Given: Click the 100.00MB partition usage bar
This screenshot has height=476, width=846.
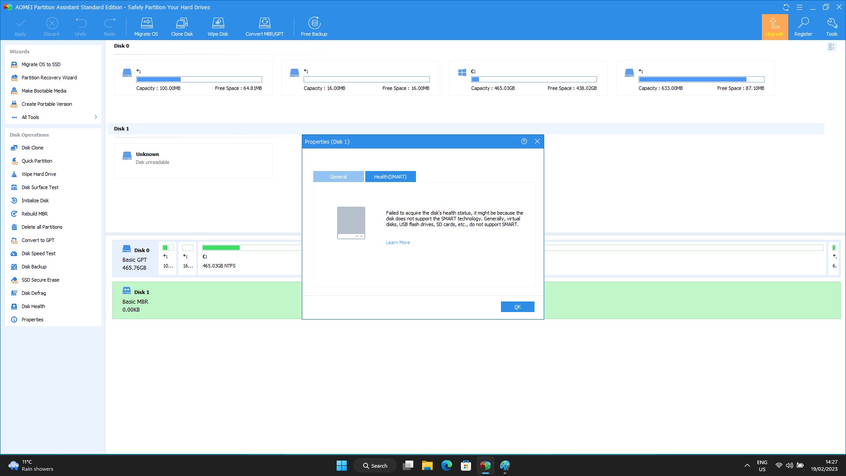Looking at the screenshot, I should [x=199, y=79].
